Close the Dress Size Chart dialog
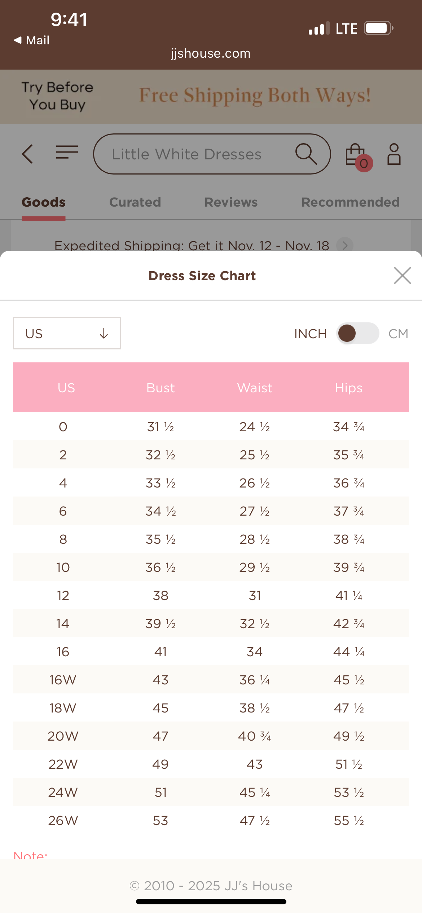The height and width of the screenshot is (913, 422). coord(403,275)
